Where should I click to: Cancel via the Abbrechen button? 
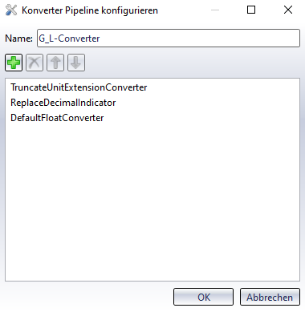270,297
